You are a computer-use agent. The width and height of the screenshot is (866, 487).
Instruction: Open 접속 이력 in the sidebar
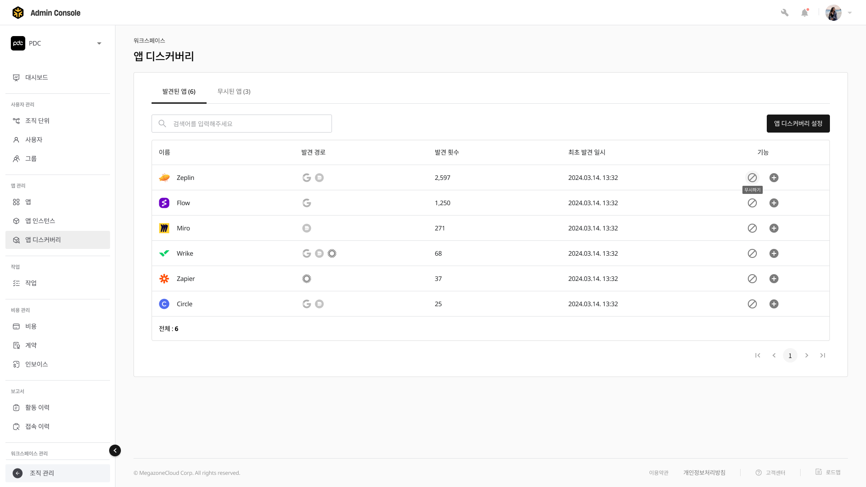58,427
